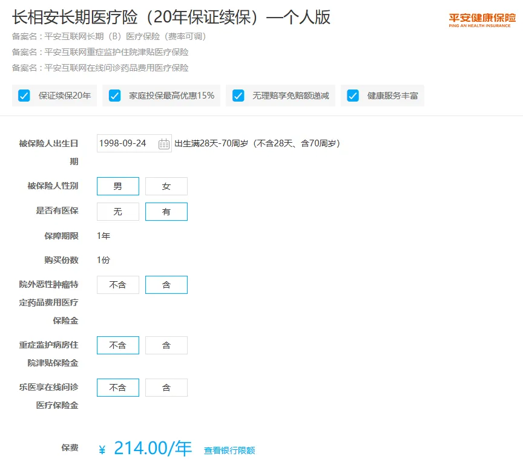Click the 出生满28天-70周岁 age hint
Screen dimensions: 523x462
257,143
